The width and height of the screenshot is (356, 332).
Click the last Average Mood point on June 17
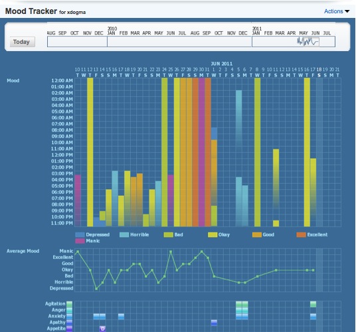(313, 270)
